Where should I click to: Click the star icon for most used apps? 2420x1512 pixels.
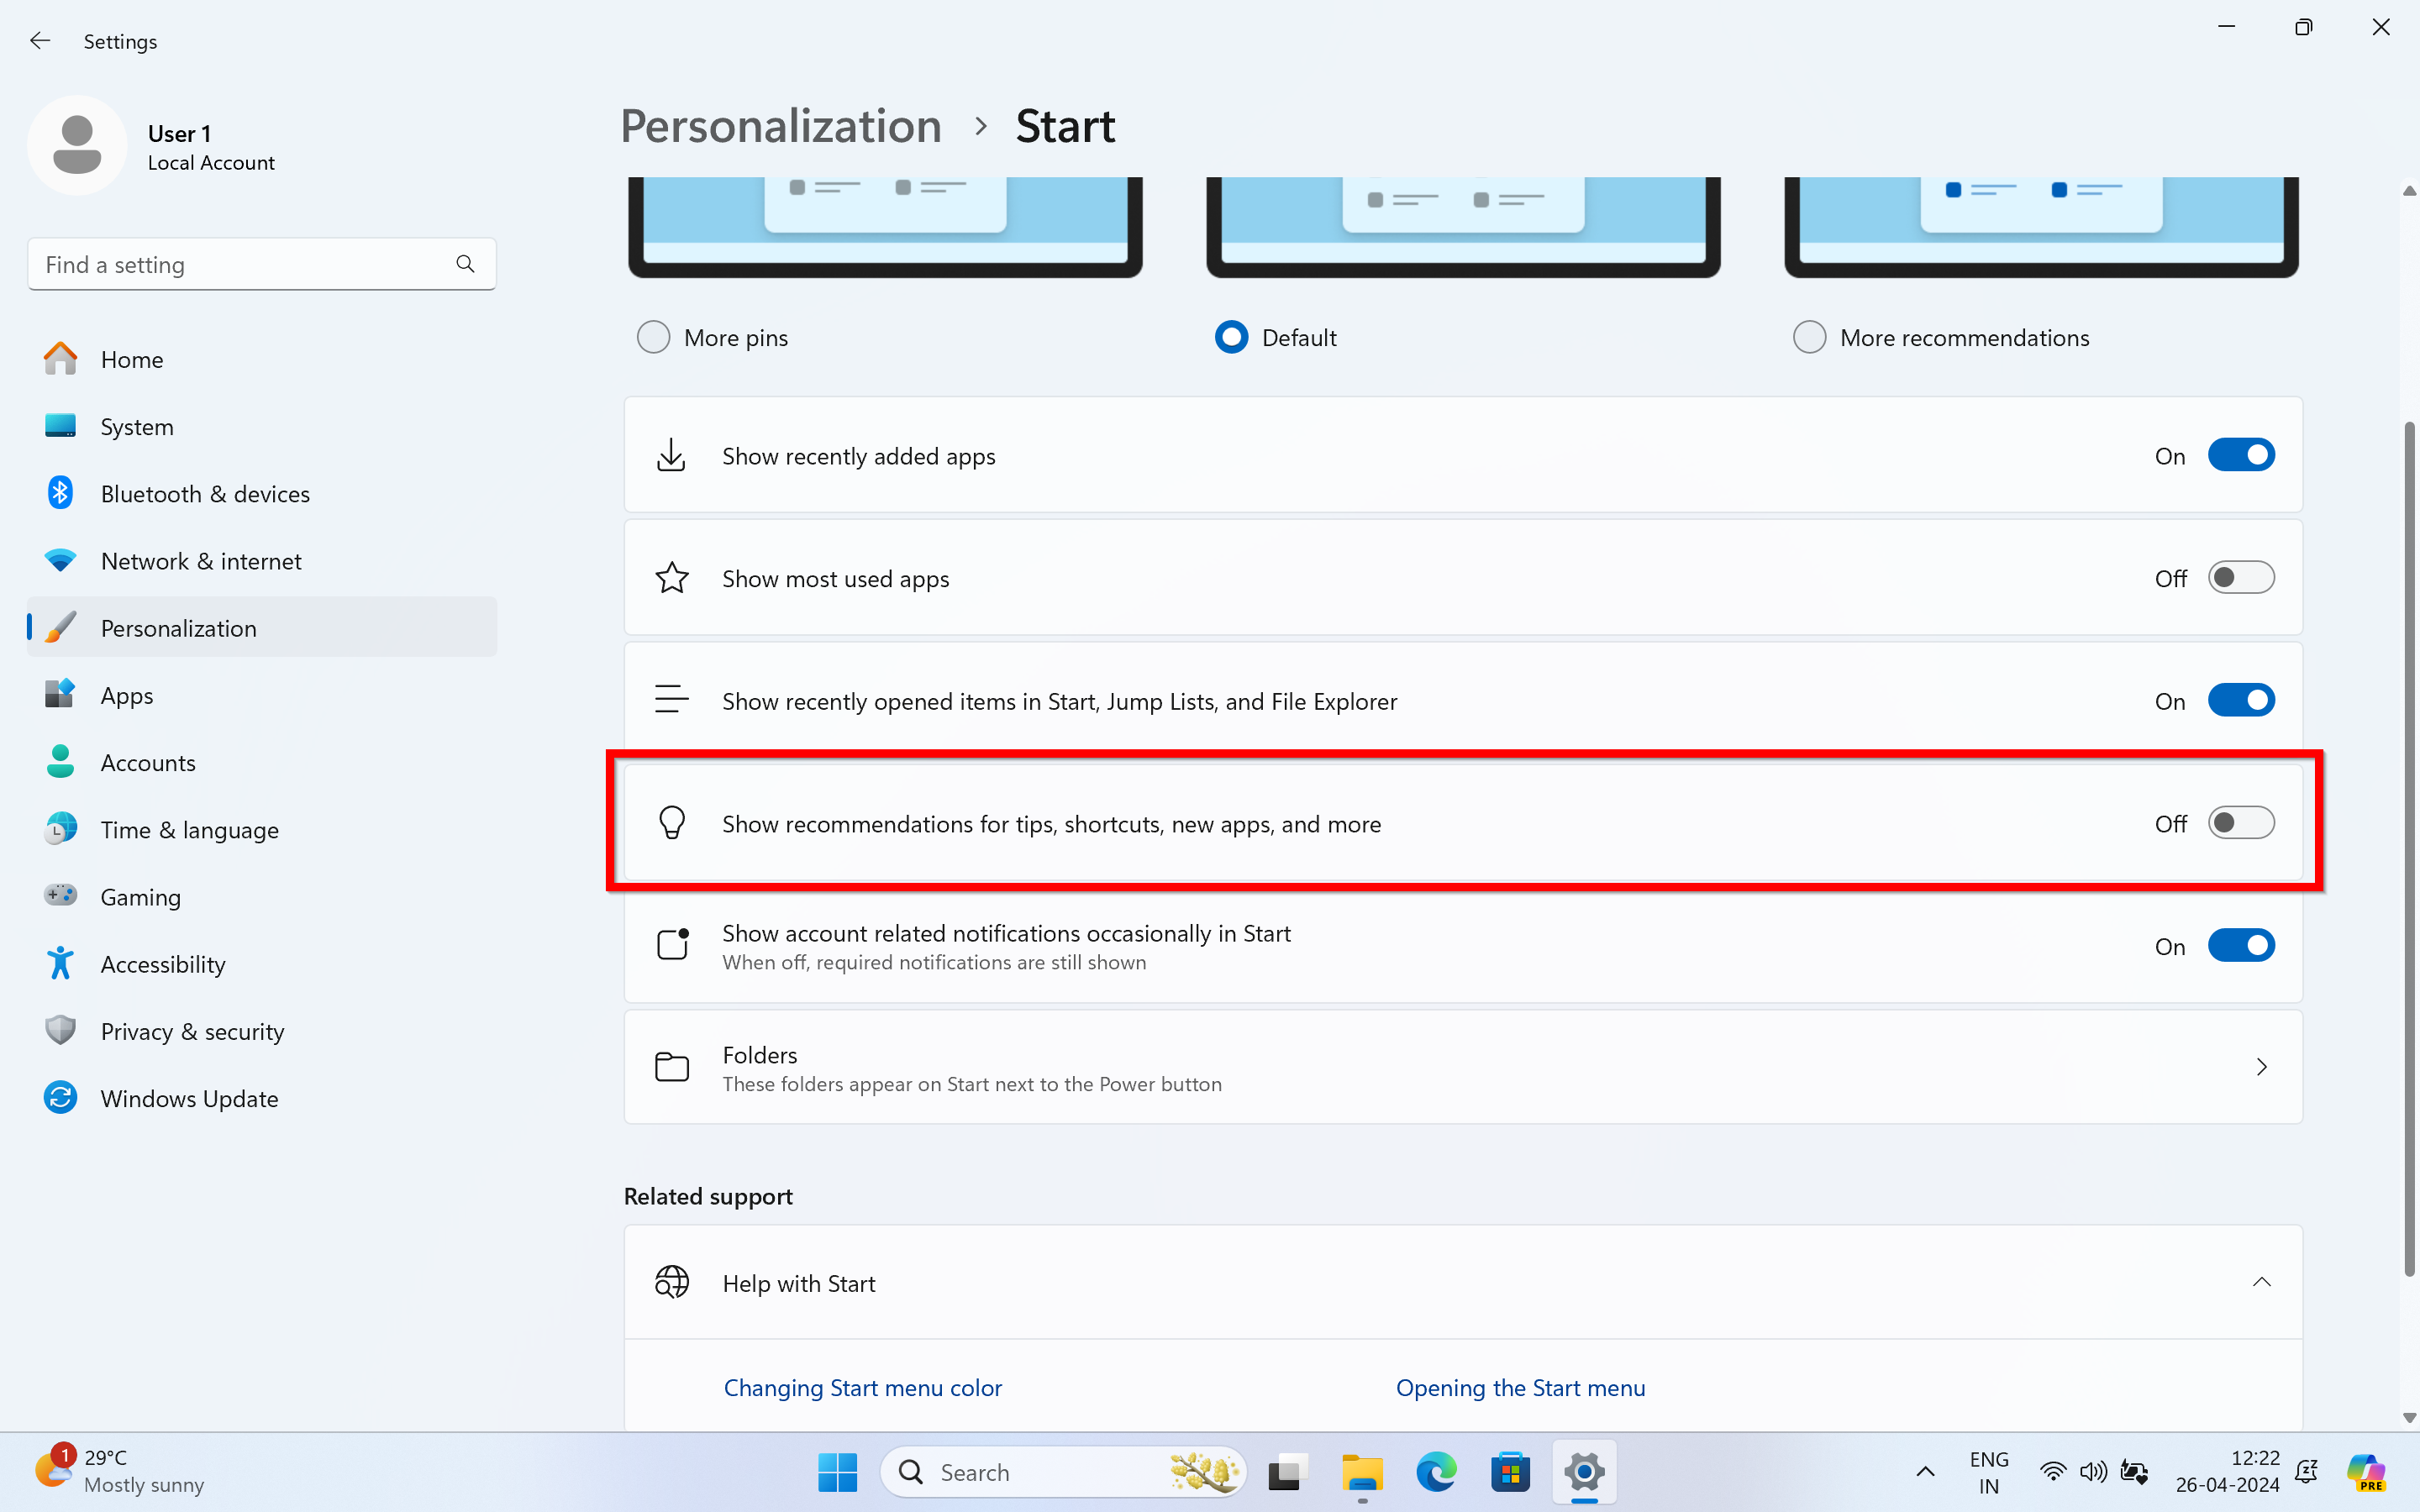click(x=672, y=578)
